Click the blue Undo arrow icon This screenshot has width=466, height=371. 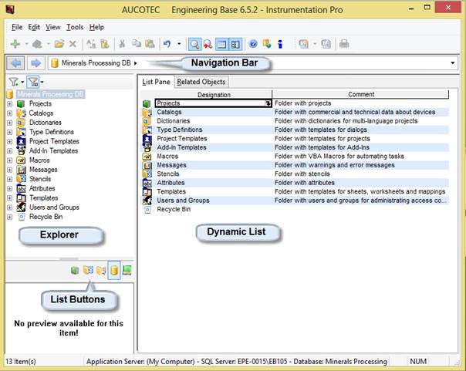[167, 44]
